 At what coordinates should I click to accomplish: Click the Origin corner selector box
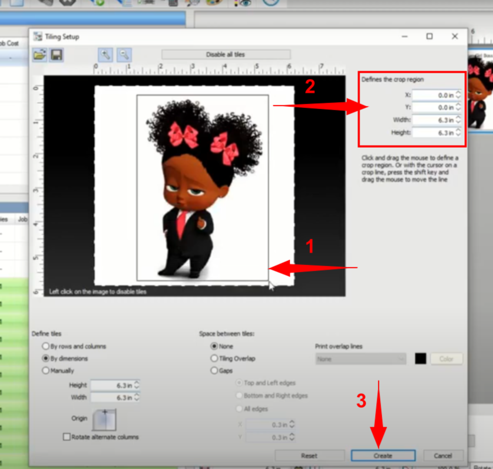pyautogui.click(x=105, y=419)
